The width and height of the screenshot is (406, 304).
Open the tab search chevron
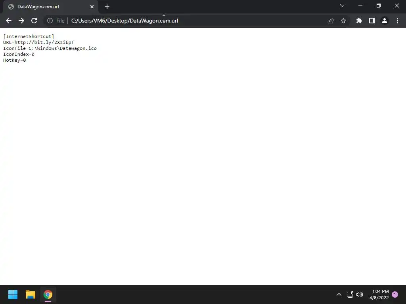342,6
